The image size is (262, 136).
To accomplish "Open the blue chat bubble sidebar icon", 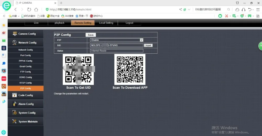I will (x=4, y=63).
